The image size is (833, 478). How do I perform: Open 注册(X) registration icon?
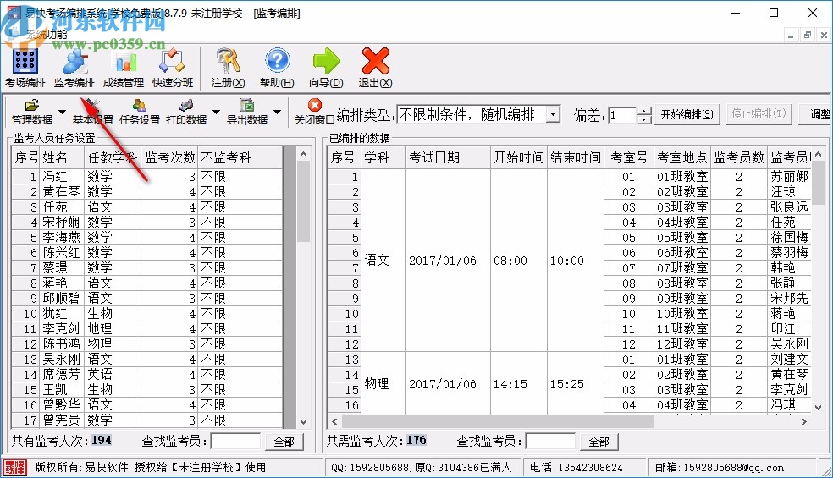coord(228,61)
